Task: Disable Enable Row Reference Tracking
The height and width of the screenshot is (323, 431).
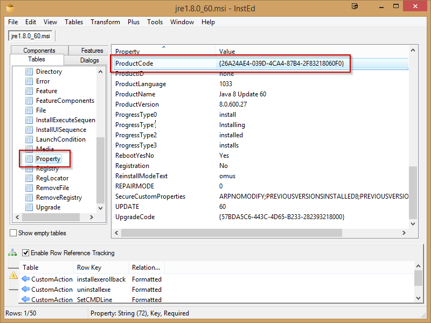Action: pyautogui.click(x=25, y=253)
